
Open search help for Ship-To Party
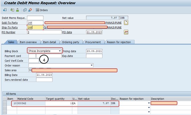coord(45,28)
